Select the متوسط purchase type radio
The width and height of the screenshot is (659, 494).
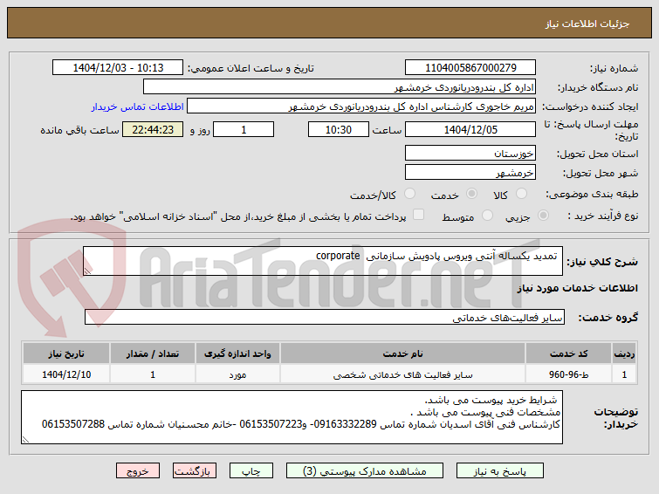coord(487,216)
